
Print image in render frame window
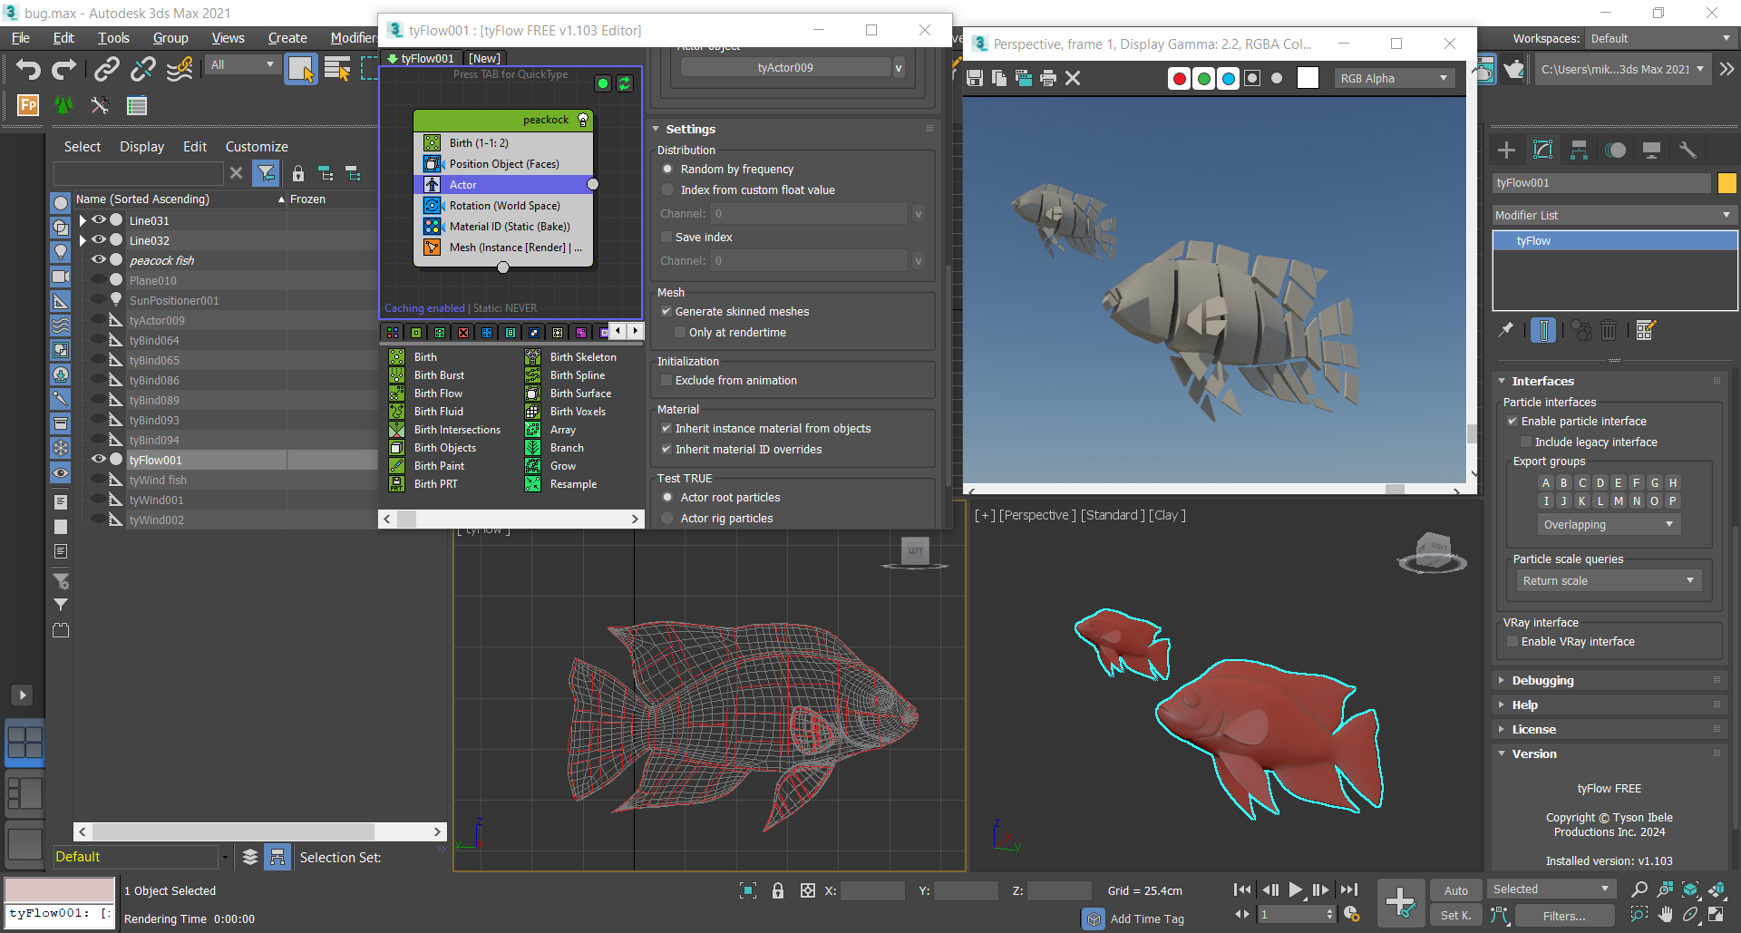click(x=1048, y=78)
